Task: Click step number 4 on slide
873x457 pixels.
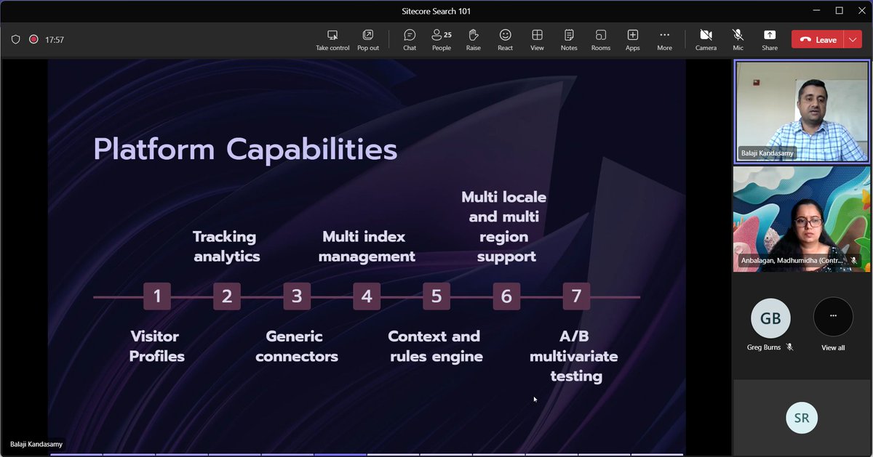Action: point(367,296)
